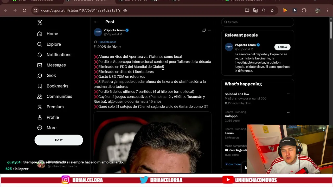Click the address bar URL
Image resolution: width=333 pixels, height=187 pixels.
click(84, 10)
